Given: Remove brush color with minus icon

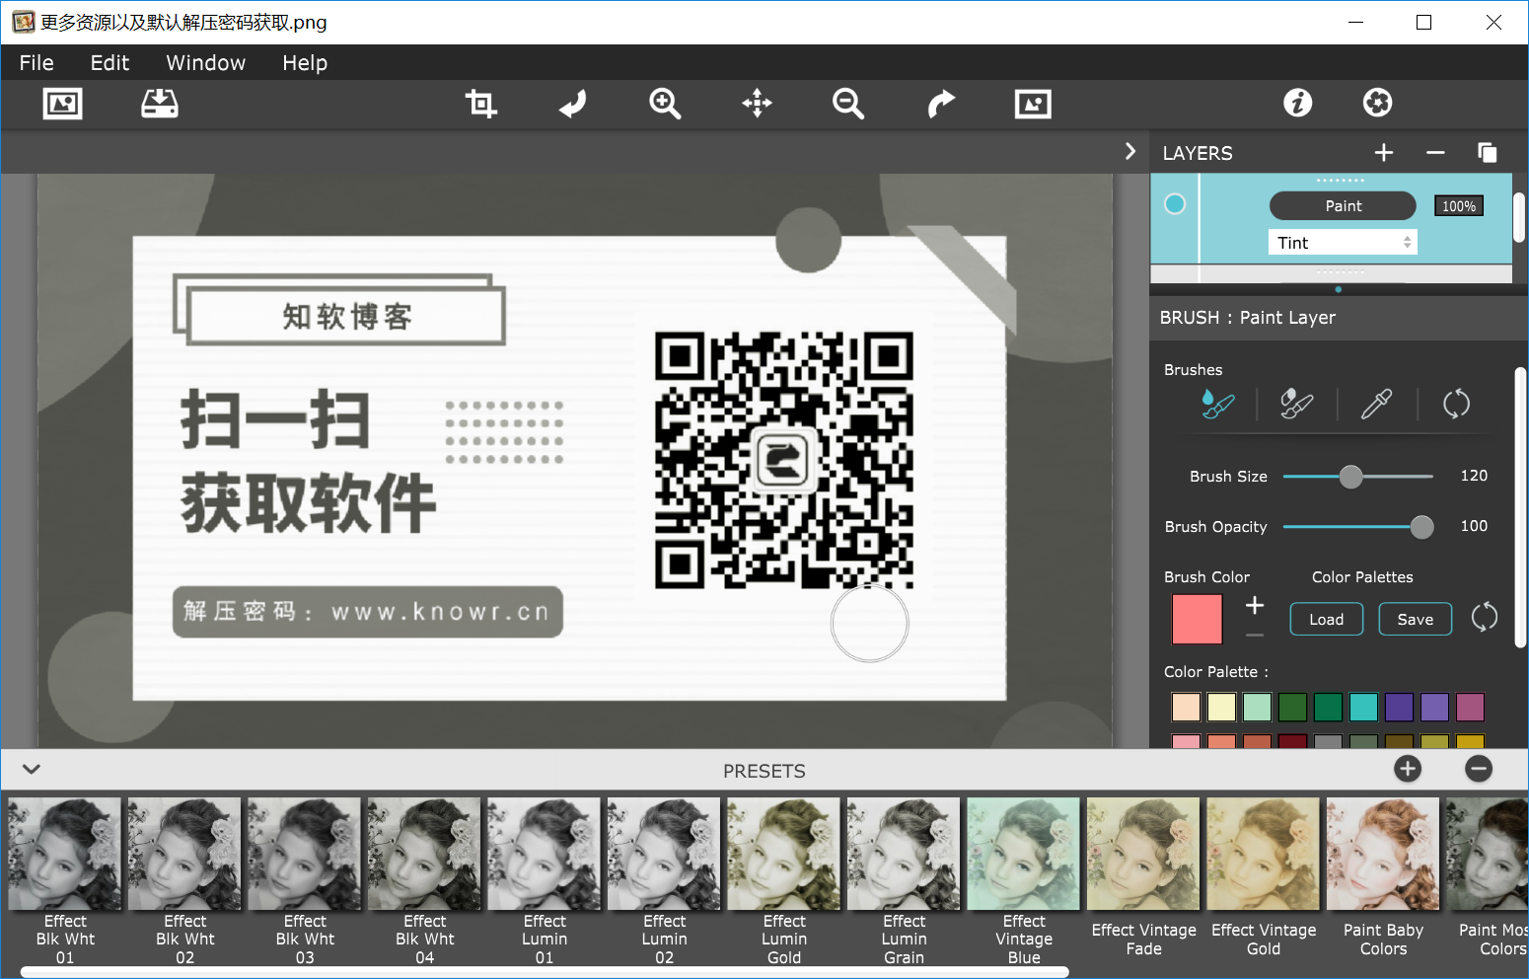Looking at the screenshot, I should (x=1255, y=635).
